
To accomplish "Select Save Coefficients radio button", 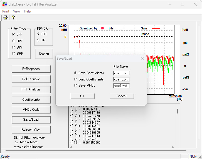I will (75, 73).
